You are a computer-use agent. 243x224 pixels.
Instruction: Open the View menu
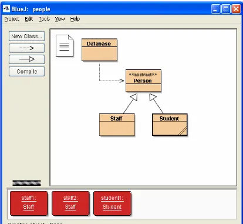60,19
